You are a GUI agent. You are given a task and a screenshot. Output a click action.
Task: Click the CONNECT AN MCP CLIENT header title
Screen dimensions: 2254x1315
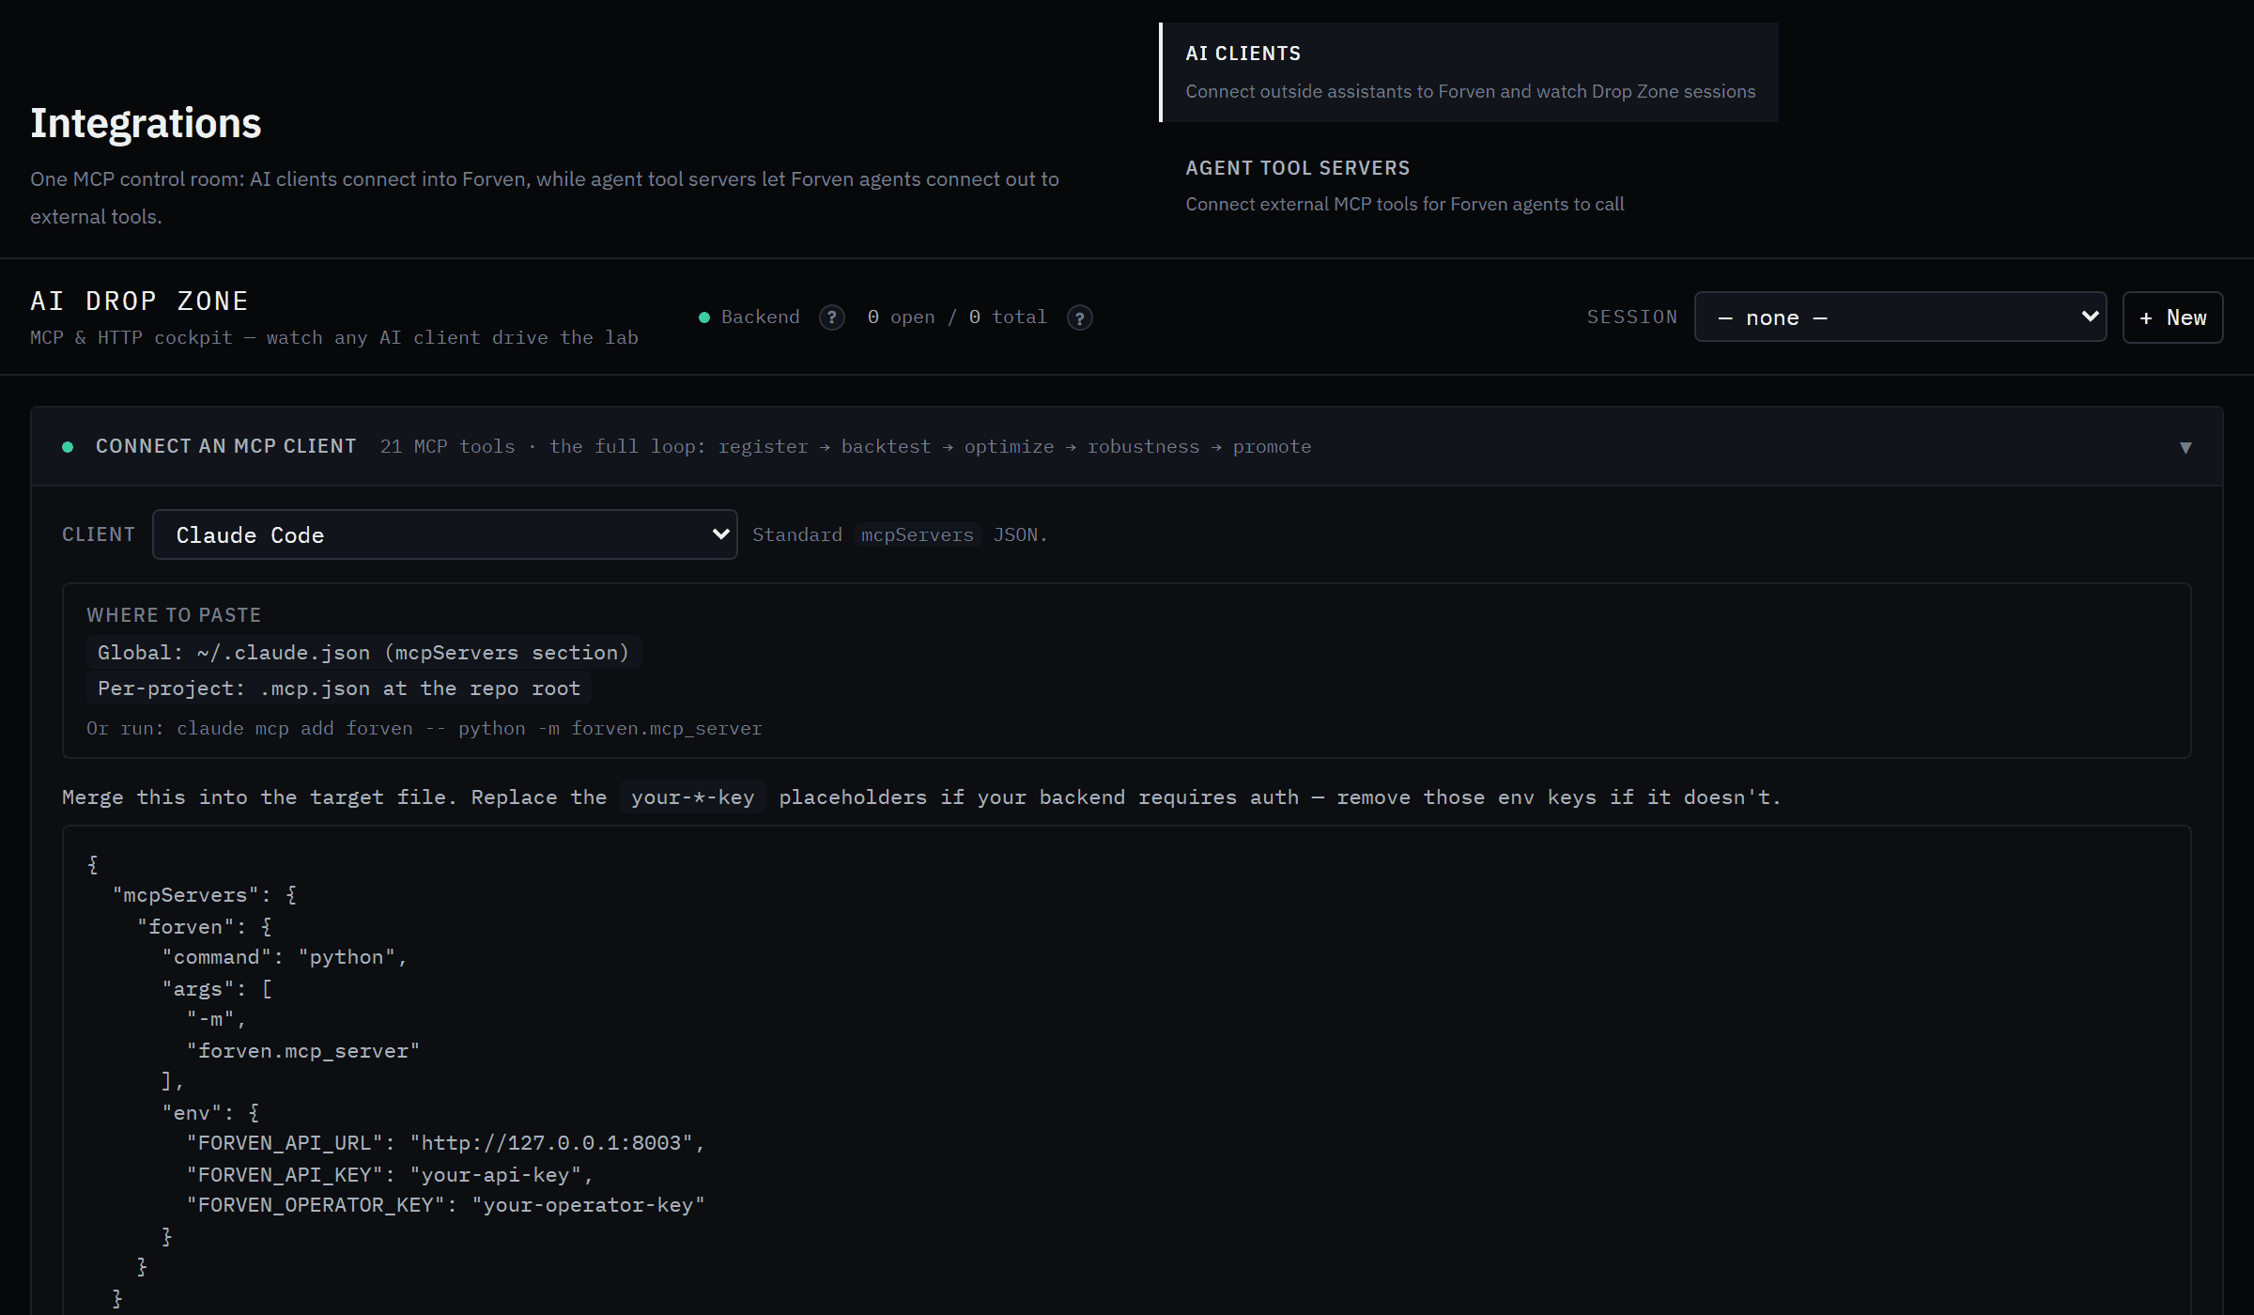coord(226,447)
